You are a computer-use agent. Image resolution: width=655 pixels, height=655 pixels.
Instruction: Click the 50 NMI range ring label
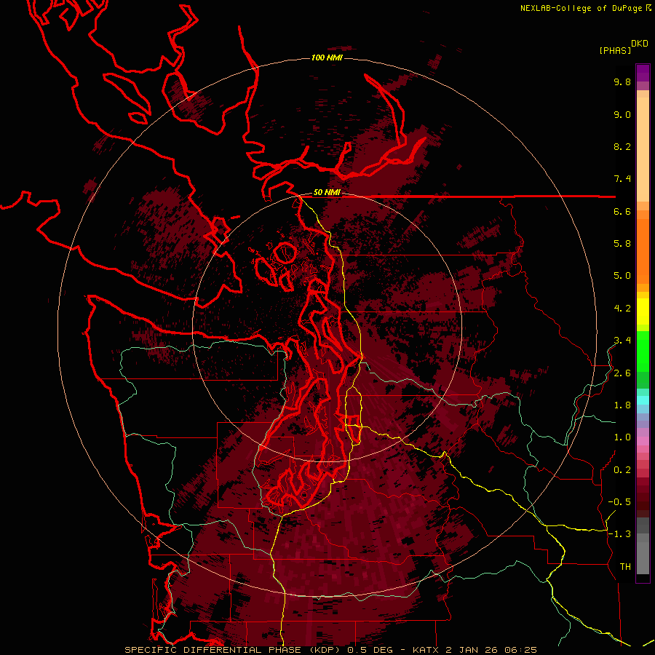(327, 193)
